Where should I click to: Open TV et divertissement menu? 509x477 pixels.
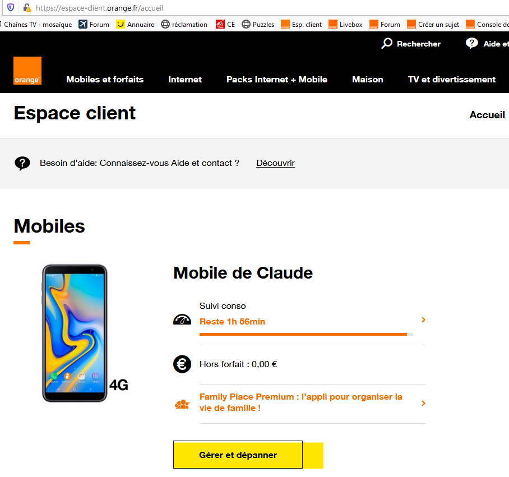(x=452, y=80)
